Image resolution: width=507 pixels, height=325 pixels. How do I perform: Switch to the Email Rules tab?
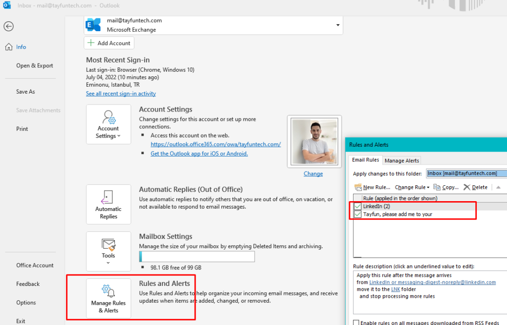[365, 160]
